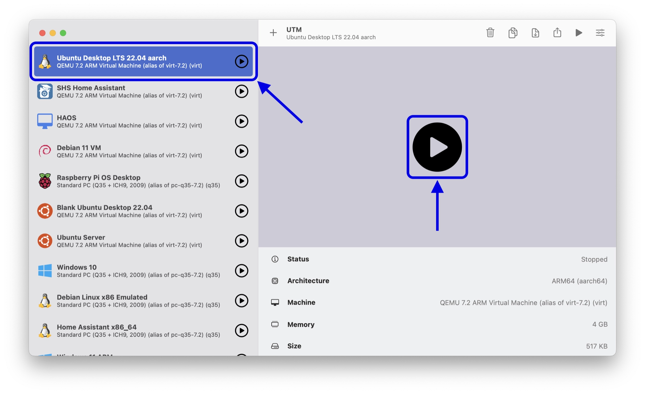Click the Ubuntu logo beside Blank Ubuntu Desktop
This screenshot has width=645, height=394.
click(45, 211)
